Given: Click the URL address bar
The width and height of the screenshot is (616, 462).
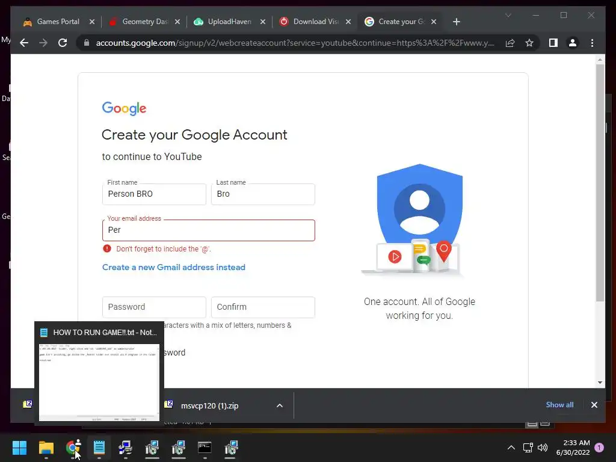Looking at the screenshot, I should 295,43.
